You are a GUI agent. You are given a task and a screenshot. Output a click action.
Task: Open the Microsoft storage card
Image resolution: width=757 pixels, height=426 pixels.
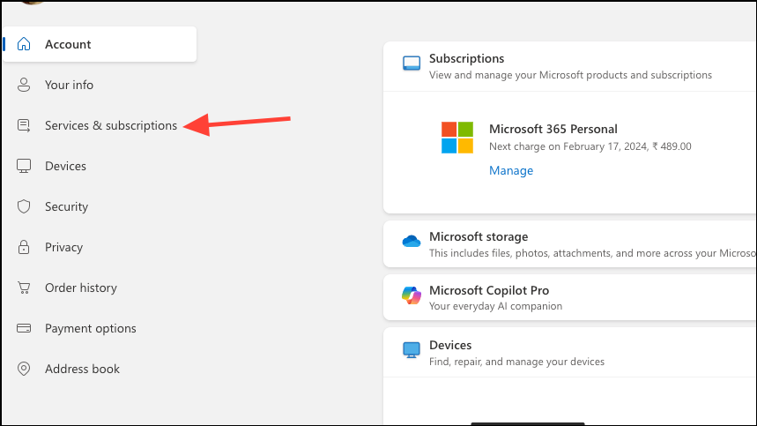point(569,244)
